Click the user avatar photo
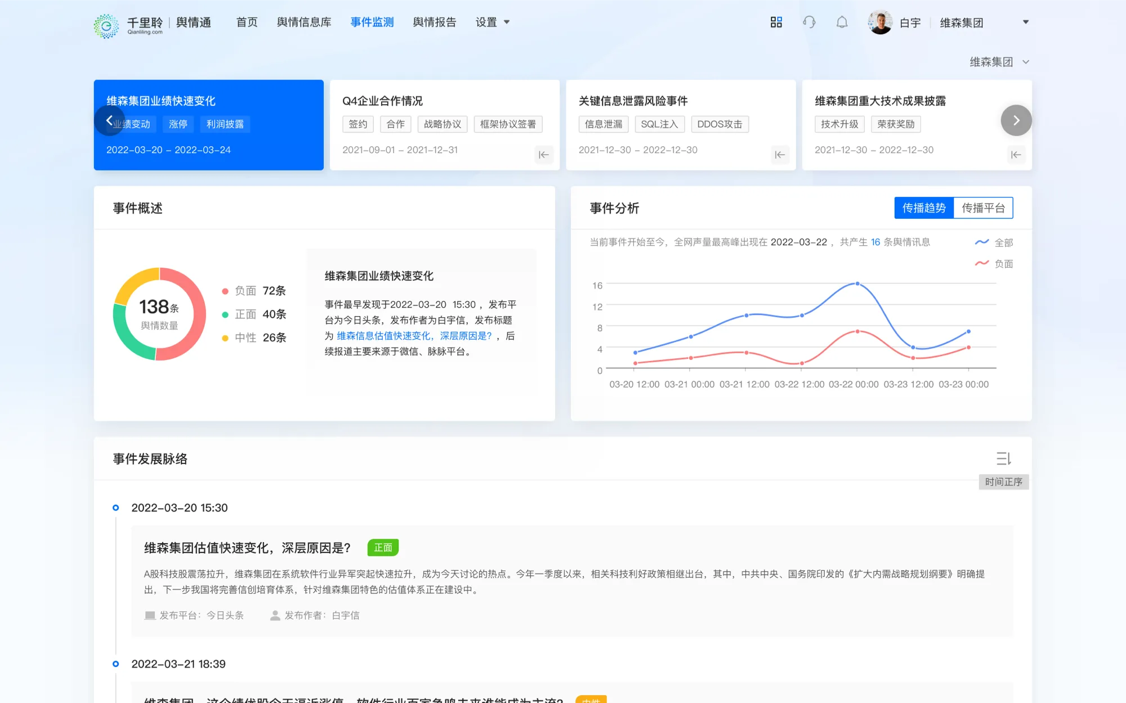Viewport: 1126px width, 703px height. pyautogui.click(x=880, y=22)
